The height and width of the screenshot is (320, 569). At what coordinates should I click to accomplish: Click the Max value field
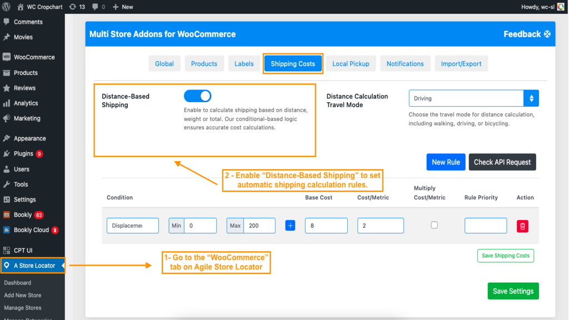pos(259,226)
